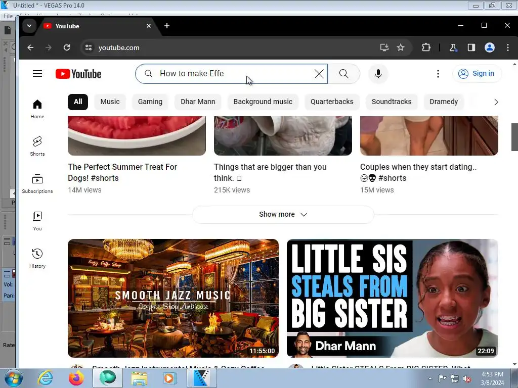Open a new browser tab

(x=167, y=26)
